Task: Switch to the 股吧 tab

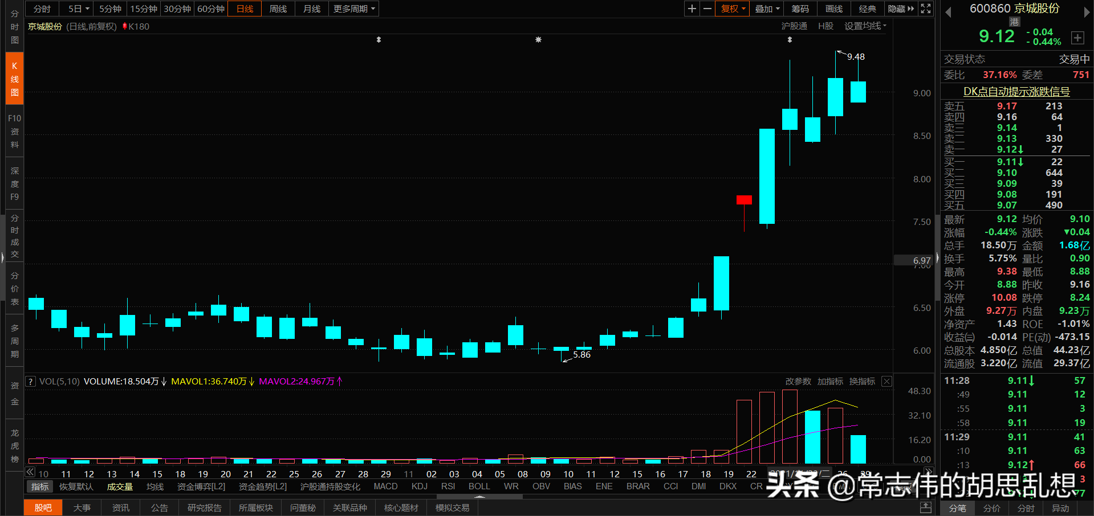Action: (x=43, y=507)
